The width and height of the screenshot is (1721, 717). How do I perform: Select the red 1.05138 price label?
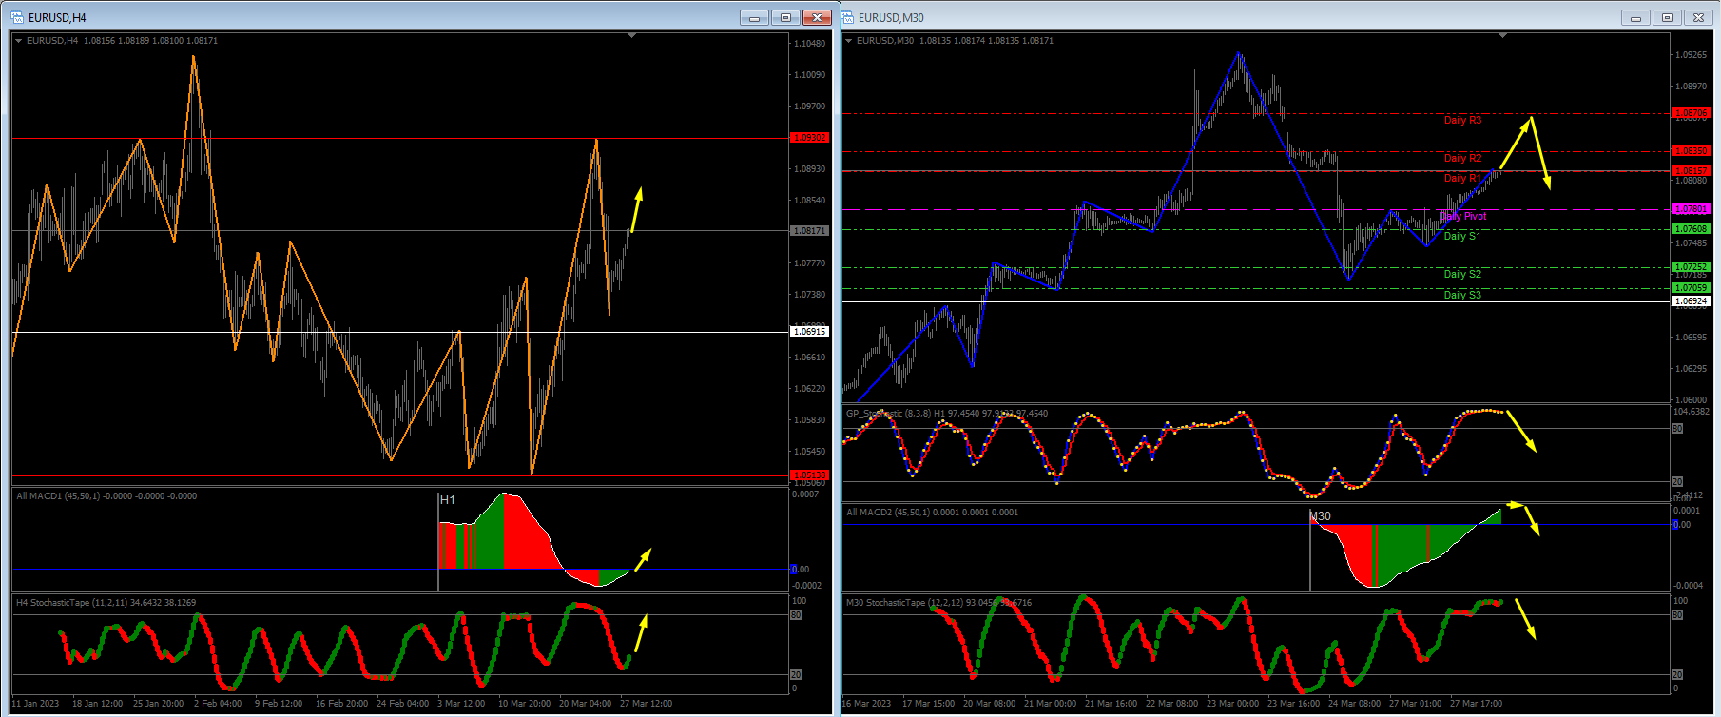pos(810,475)
